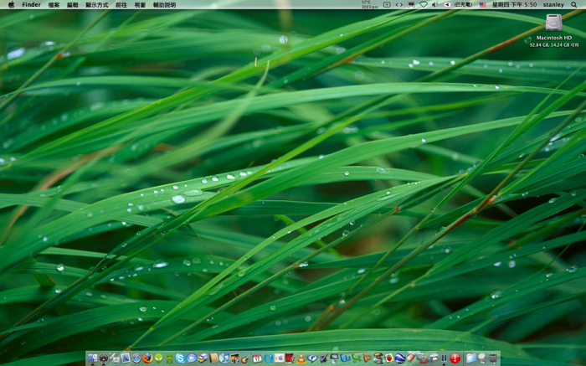Open the 編輯 menu
Screen dimensions: 586x366
point(73,5)
